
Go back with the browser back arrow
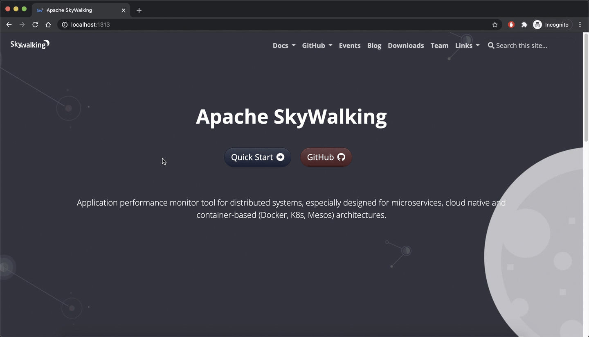coord(9,25)
